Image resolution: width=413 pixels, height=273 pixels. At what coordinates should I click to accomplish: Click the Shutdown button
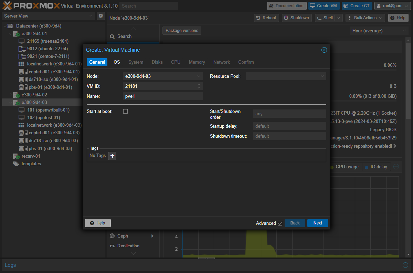click(297, 18)
